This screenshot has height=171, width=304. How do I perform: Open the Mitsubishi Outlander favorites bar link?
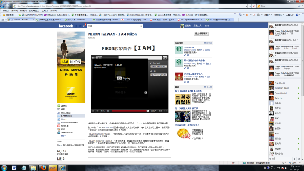click(x=57, y=15)
